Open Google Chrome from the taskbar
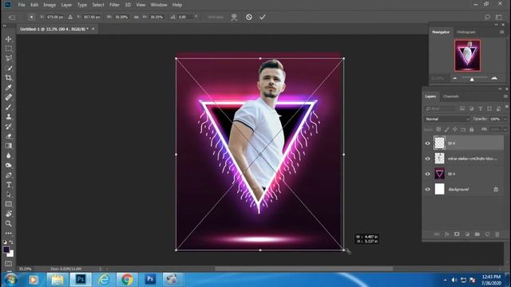Screen dimensions: 511x287 (127, 280)
